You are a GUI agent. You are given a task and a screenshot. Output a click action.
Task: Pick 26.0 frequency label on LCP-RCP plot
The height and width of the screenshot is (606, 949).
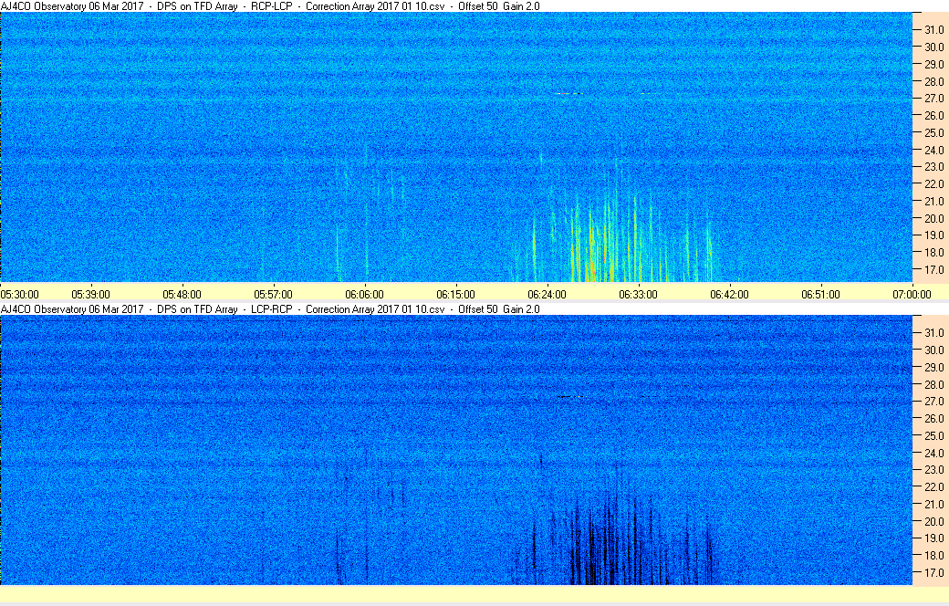click(933, 418)
